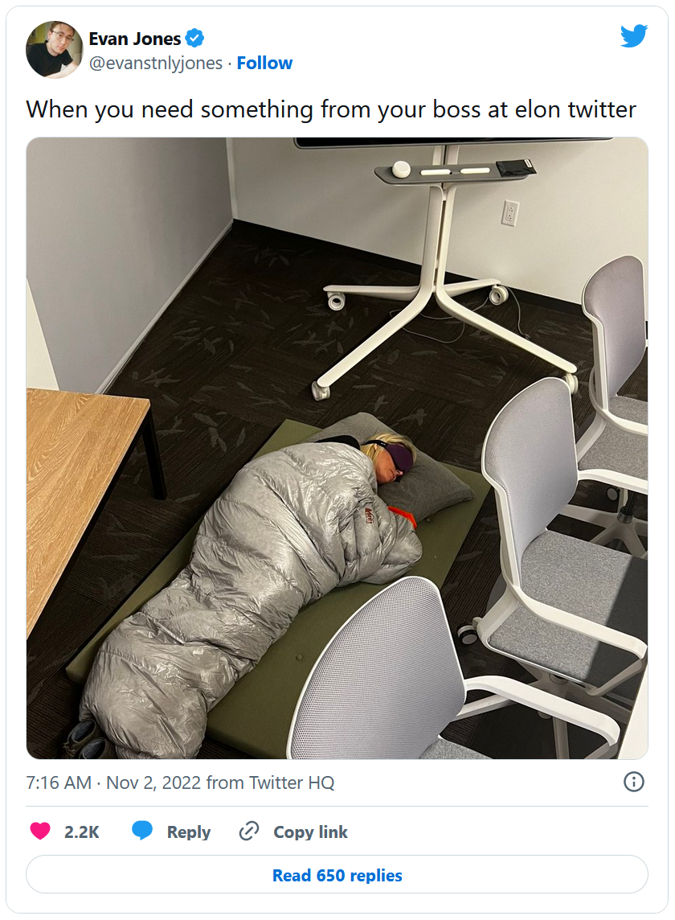
Task: Click the blue reply bubble icon
Action: (x=142, y=831)
